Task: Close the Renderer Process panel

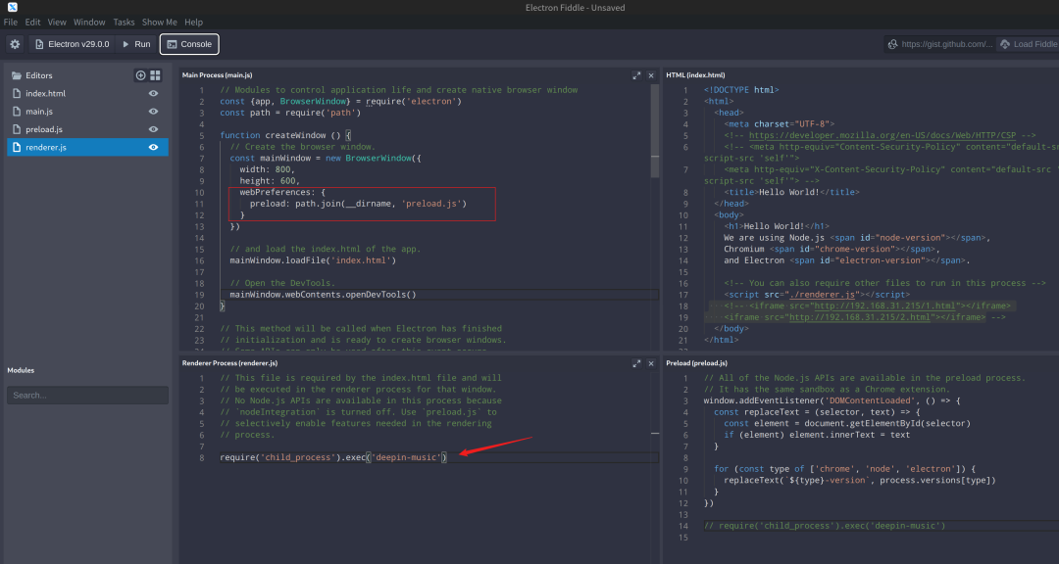Action: [651, 362]
